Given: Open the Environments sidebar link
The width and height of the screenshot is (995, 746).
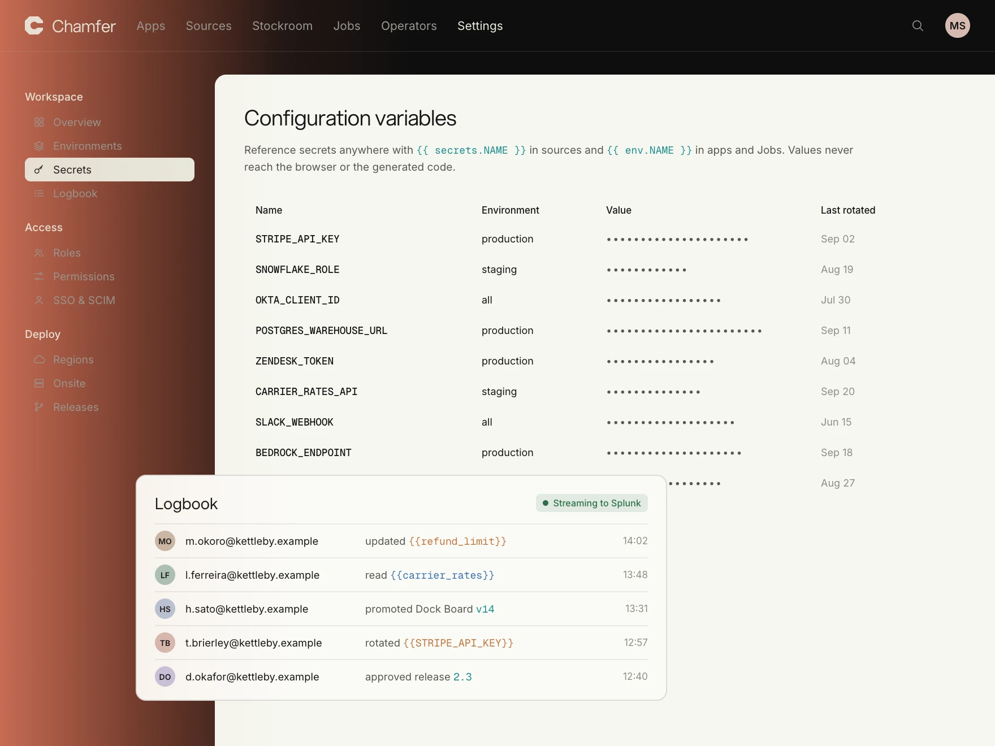Looking at the screenshot, I should click(110, 146).
